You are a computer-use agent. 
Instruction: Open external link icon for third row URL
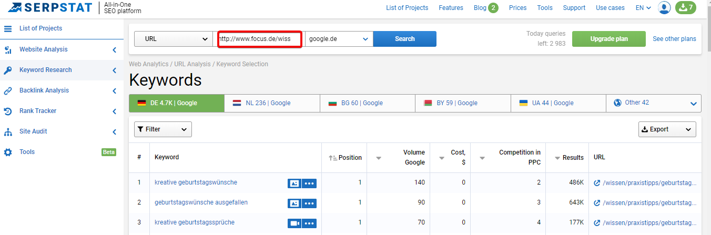tap(597, 223)
